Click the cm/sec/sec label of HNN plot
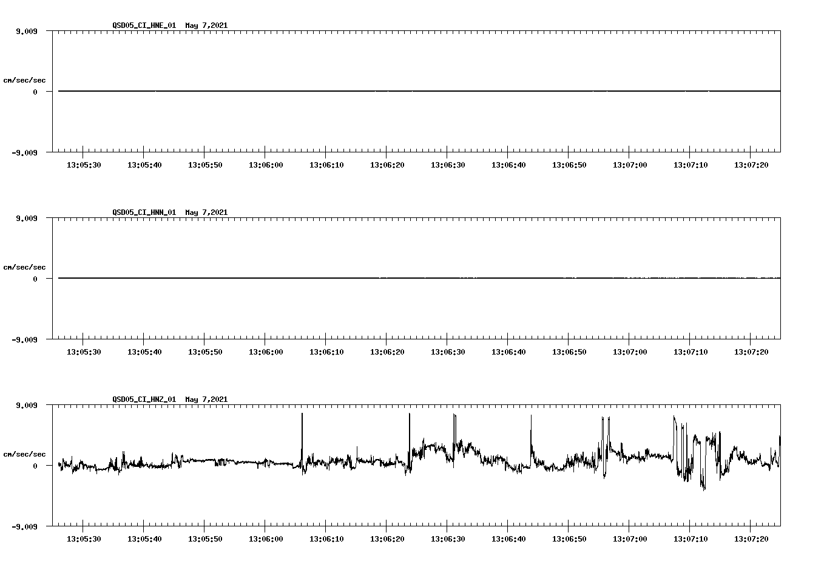The image size is (824, 561). [25, 267]
